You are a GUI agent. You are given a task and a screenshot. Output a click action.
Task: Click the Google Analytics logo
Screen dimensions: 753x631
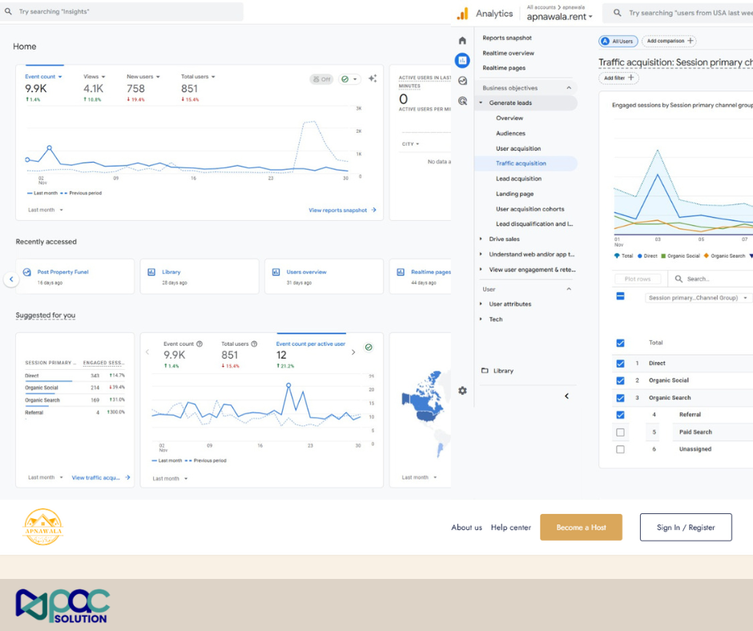[462, 14]
